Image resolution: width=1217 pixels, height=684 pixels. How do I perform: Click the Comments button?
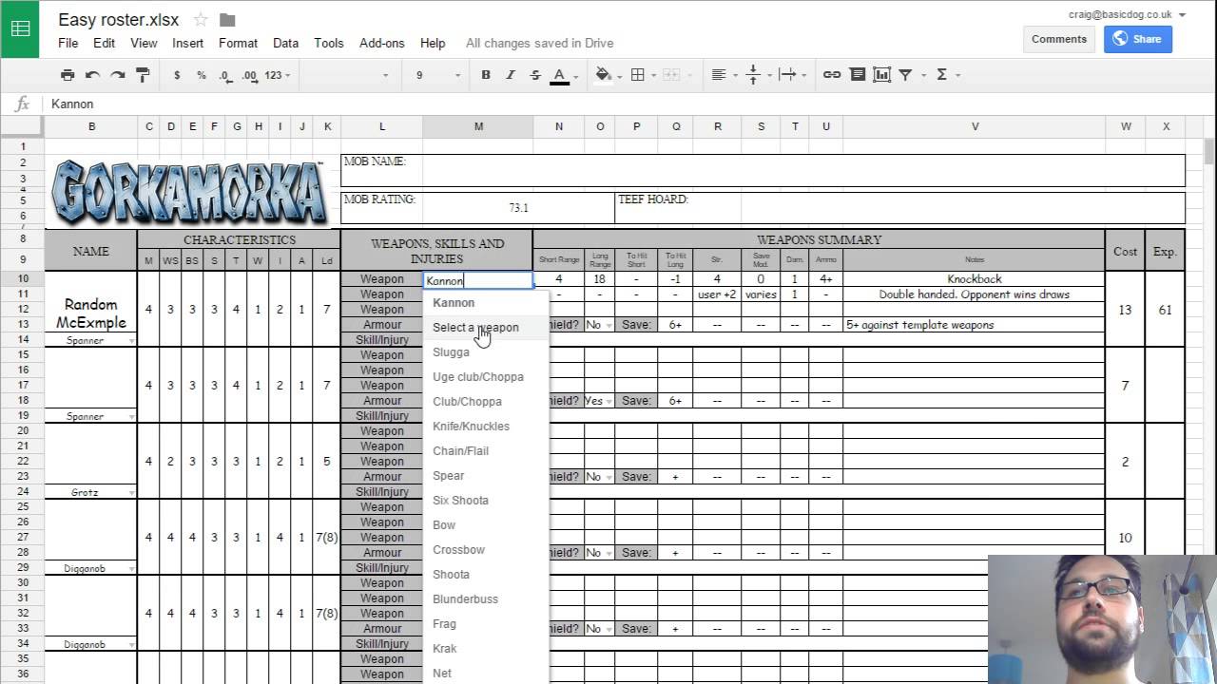(x=1058, y=39)
